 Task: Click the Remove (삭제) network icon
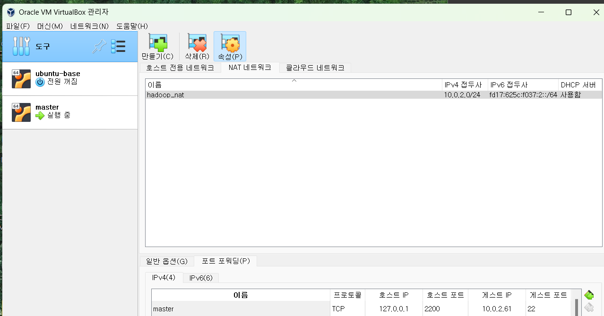tap(197, 43)
